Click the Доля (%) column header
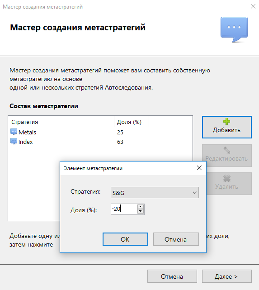The image size is (259, 290). (132, 122)
